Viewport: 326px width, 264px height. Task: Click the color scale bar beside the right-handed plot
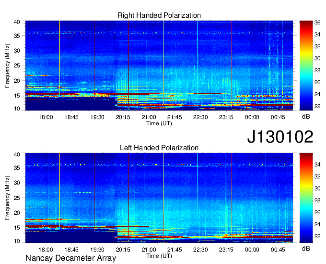(306, 65)
